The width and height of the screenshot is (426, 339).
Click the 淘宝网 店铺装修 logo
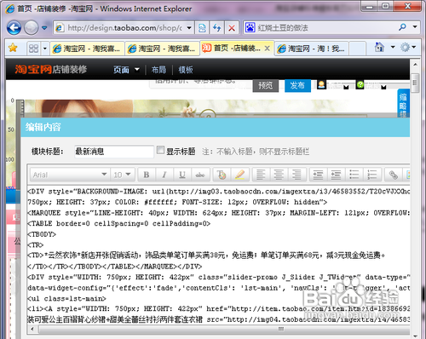[x=51, y=69]
